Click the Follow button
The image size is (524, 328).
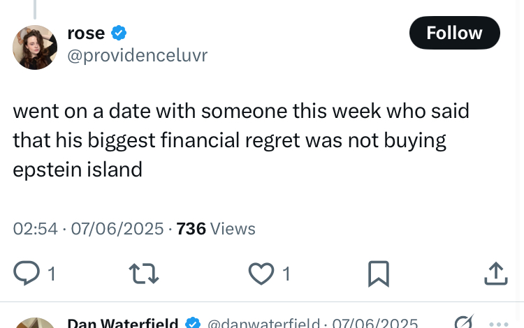coord(455,33)
